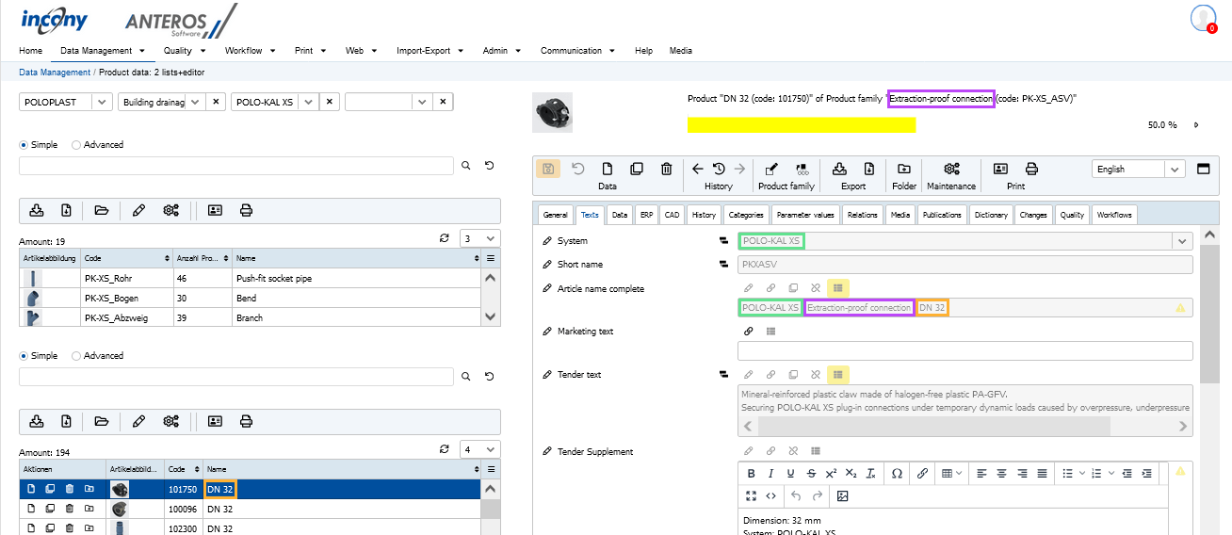Open the POLOPLAST filter dropdown
The height and width of the screenshot is (535, 1232).
tap(103, 102)
